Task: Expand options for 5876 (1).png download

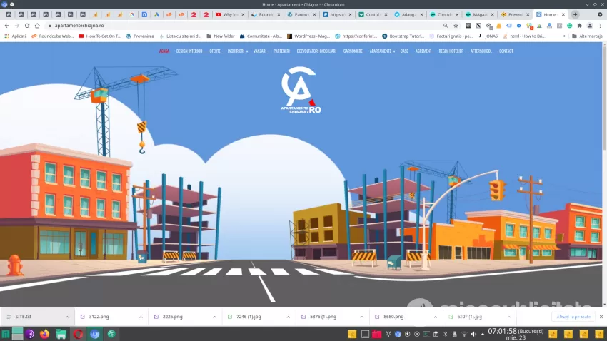Action: point(361,317)
